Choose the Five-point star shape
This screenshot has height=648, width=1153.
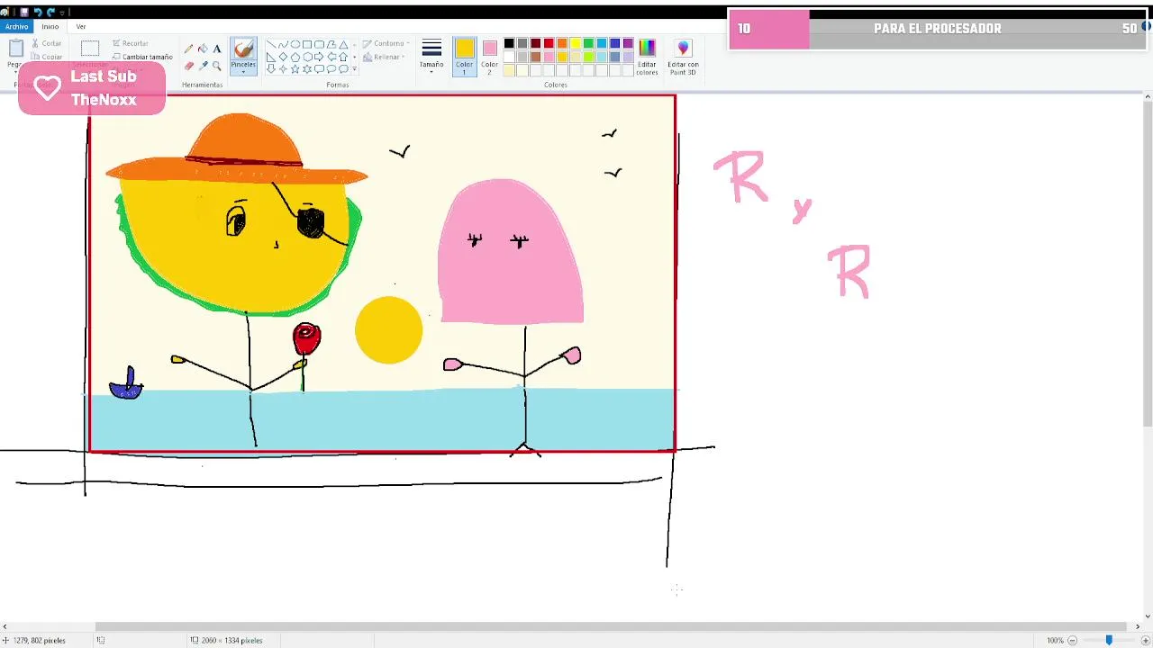(x=295, y=69)
